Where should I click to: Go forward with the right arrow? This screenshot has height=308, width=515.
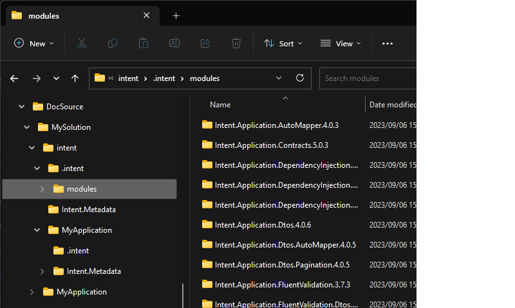tap(37, 78)
